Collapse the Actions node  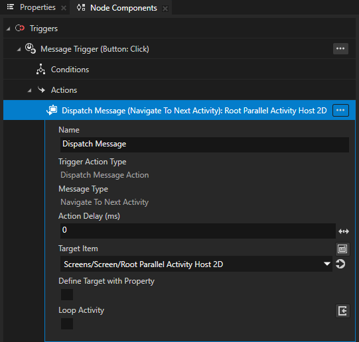point(29,91)
